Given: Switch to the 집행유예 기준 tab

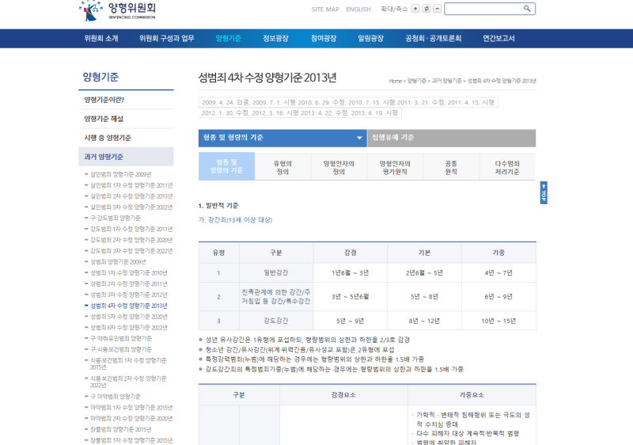Looking at the screenshot, I should tap(451, 138).
